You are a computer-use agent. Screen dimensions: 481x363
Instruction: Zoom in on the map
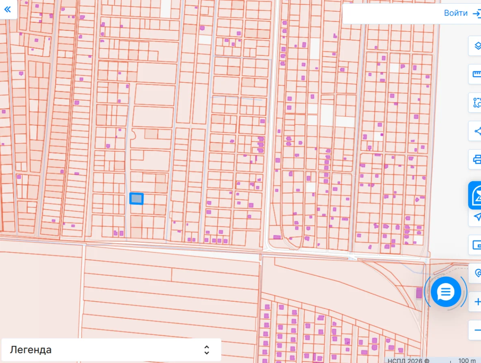coord(475,302)
